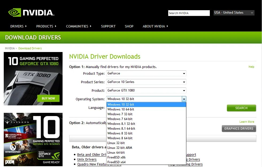Open the PRODUCTS menu
This screenshot has width=262, height=167.
tap(46, 26)
